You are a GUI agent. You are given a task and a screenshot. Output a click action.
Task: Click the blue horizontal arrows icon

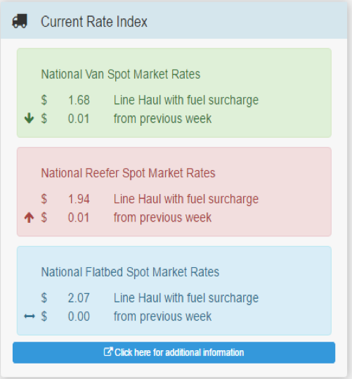[30, 316]
